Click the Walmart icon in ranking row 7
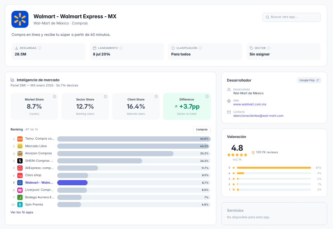333x229 pixels. [x=20, y=183]
